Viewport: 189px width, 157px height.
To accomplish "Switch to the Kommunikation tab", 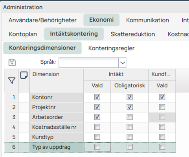I will tap(148, 20).
